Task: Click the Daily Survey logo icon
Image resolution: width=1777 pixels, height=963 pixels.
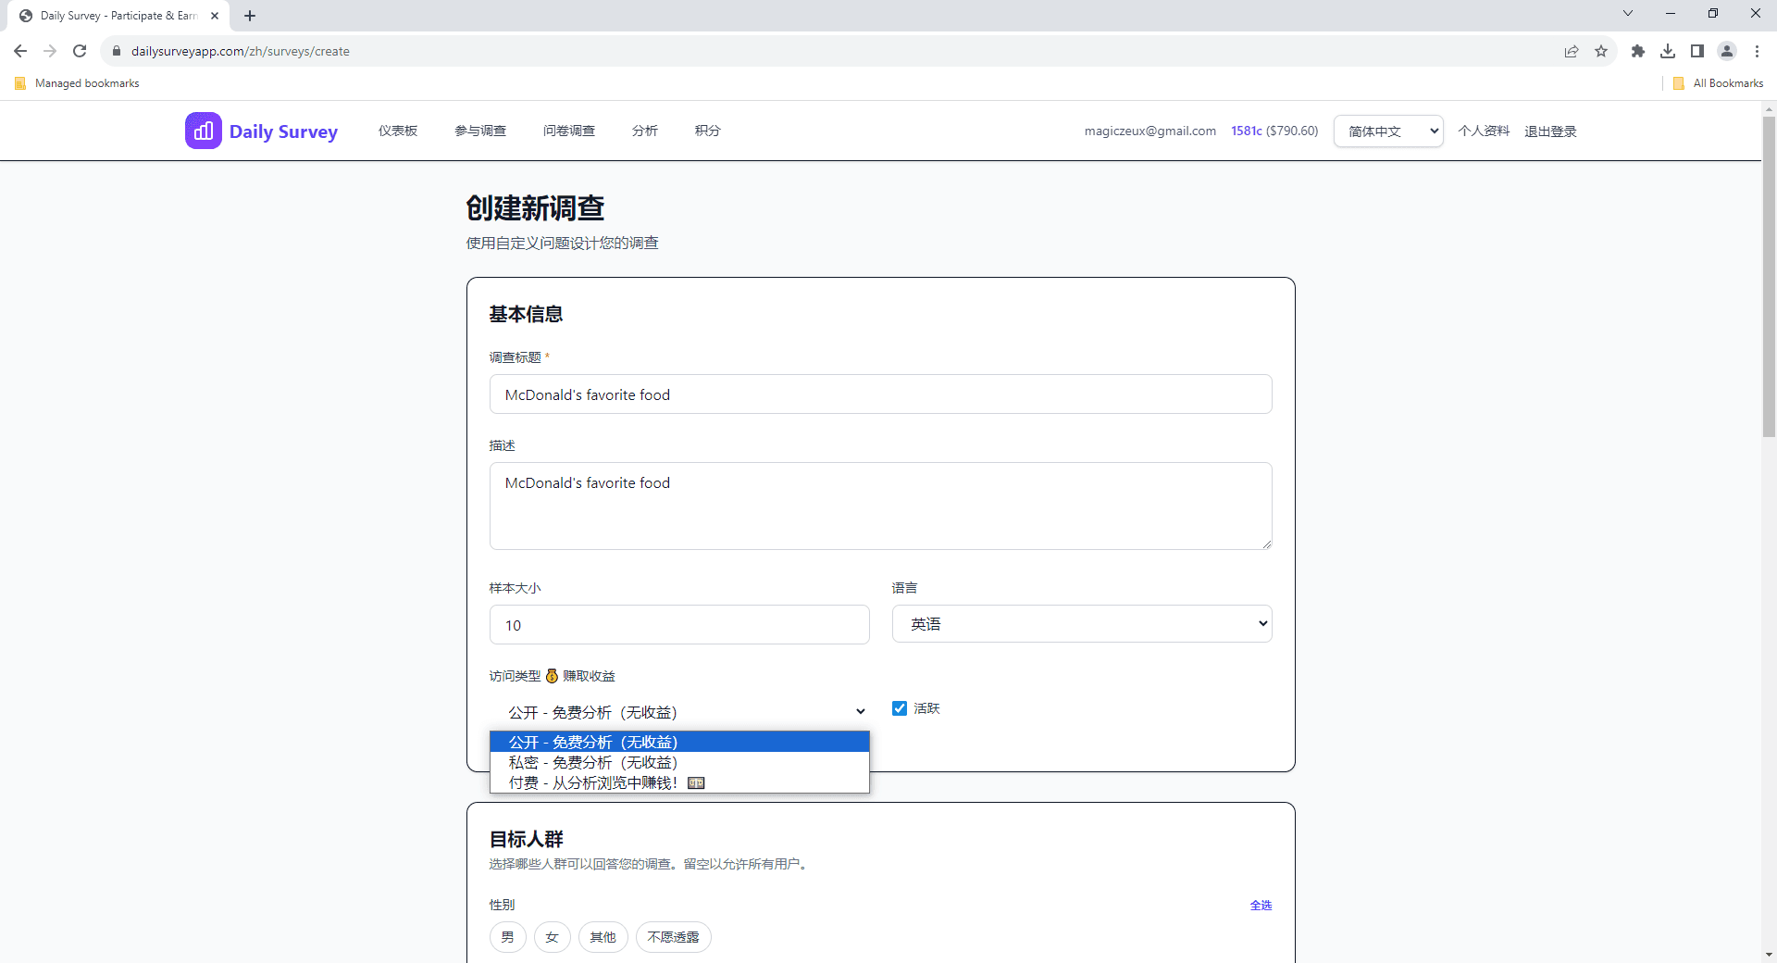Action: pos(203,131)
